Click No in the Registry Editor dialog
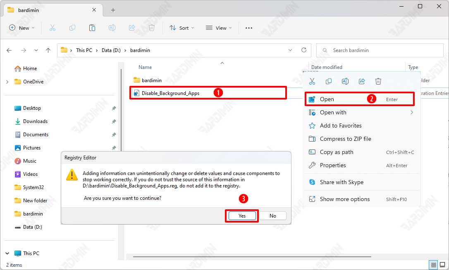 (272, 216)
